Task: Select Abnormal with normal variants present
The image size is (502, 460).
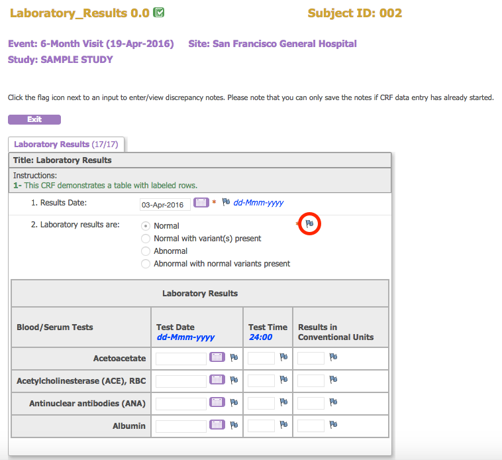Action: (146, 264)
